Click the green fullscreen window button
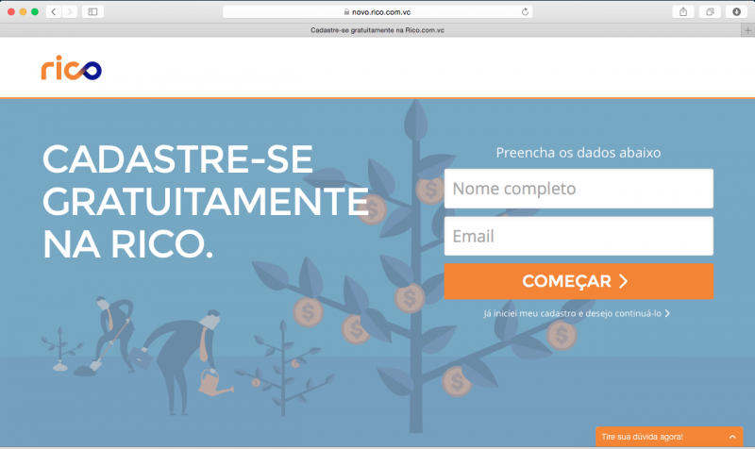The width and height of the screenshot is (755, 449). coord(35,11)
